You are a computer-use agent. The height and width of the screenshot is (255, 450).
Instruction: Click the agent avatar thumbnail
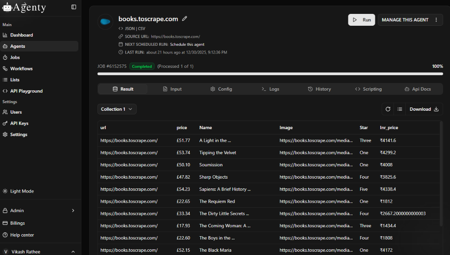pyautogui.click(x=105, y=22)
